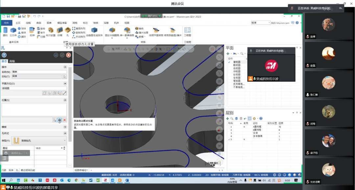Click the gear icon in 层别 toolbar
This screenshot has height=190, width=355.
coord(254,118)
